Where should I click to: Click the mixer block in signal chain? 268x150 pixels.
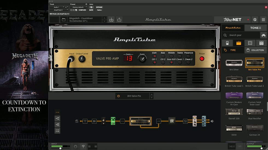(x=185, y=121)
